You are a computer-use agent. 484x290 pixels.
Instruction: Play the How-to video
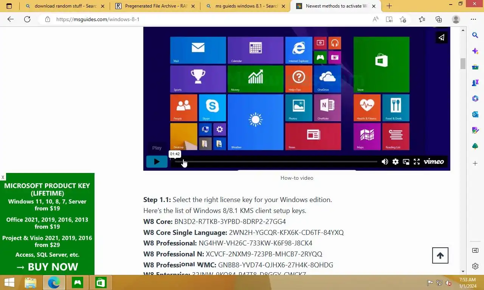pyautogui.click(x=157, y=162)
